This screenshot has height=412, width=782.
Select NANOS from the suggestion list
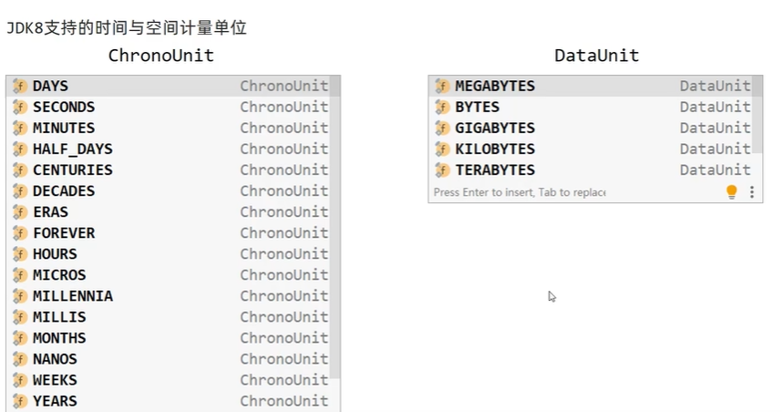[x=55, y=359]
